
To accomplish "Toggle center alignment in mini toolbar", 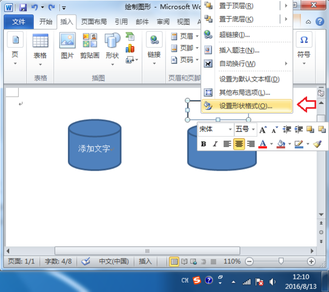I will pos(239,144).
